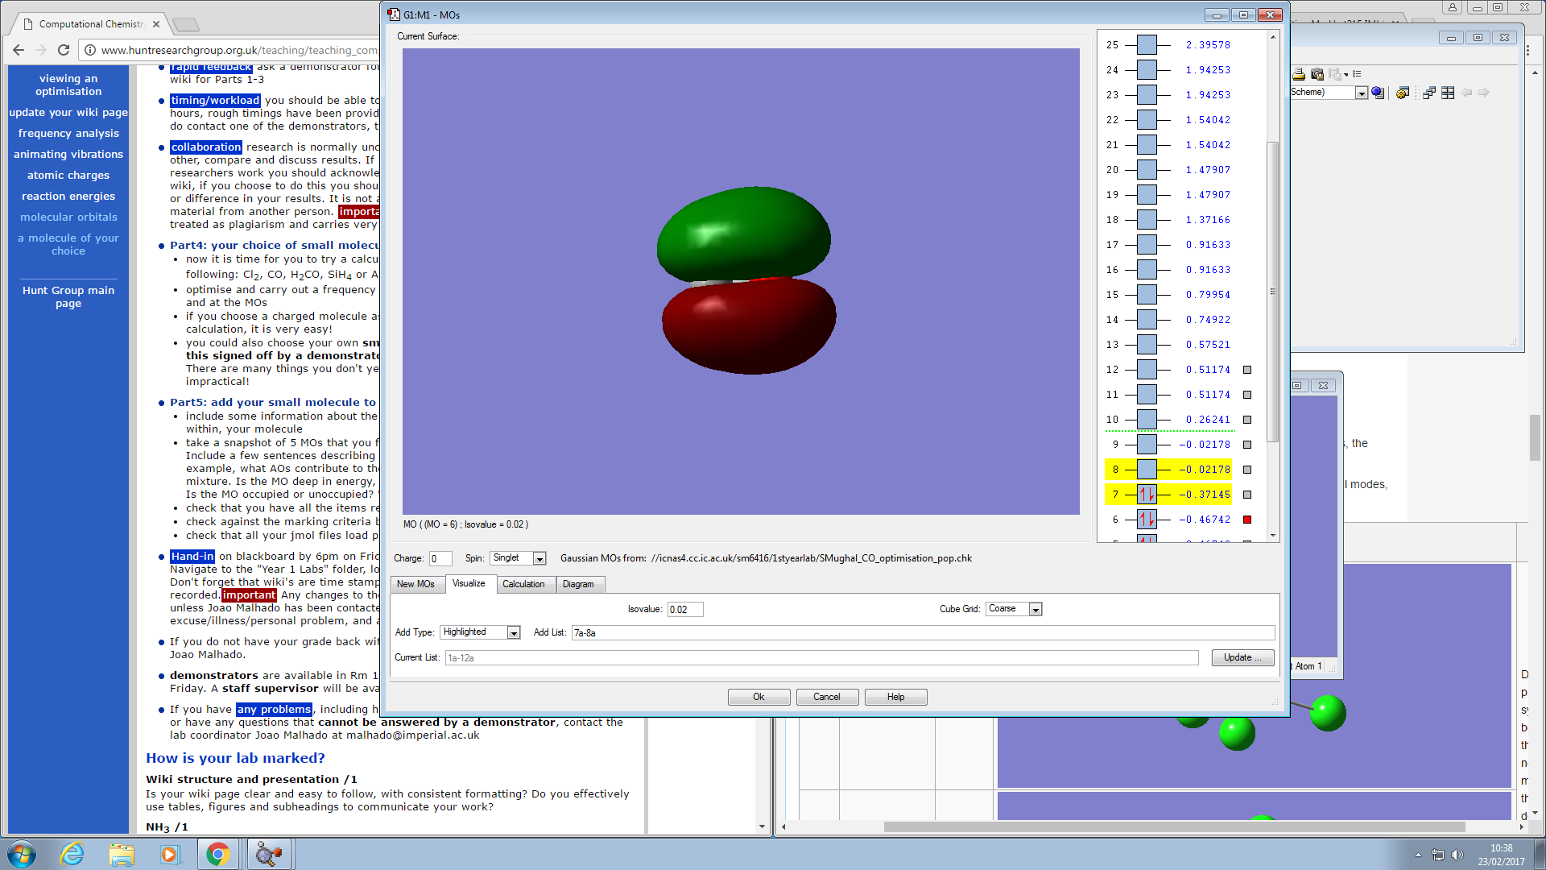
Task: Click the Update button
Action: 1242,658
